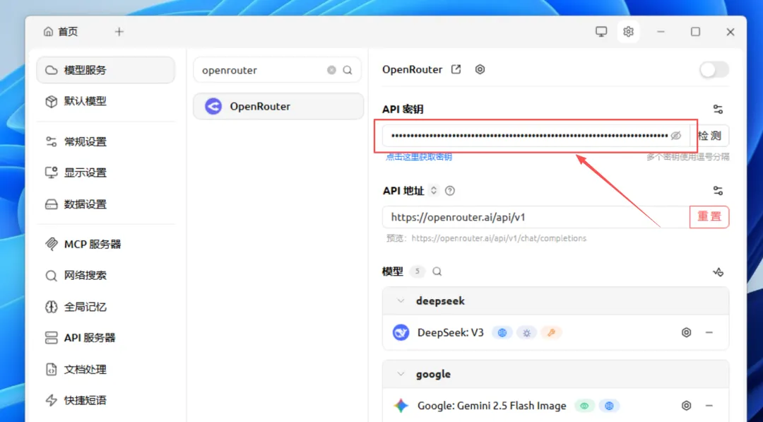Screen dimensions: 763x422
Task: Click the Gemini 2.5 Flash Image logo
Action: coord(401,406)
